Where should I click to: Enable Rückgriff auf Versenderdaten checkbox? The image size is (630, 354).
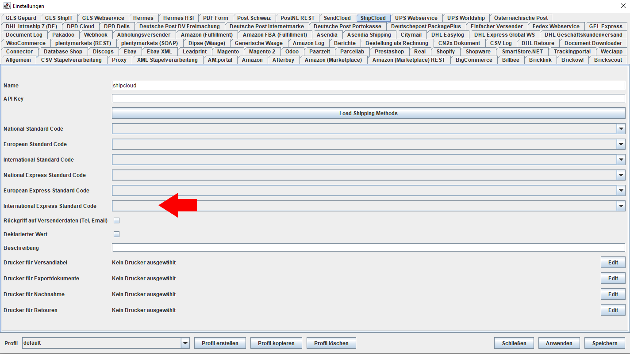pyautogui.click(x=117, y=220)
